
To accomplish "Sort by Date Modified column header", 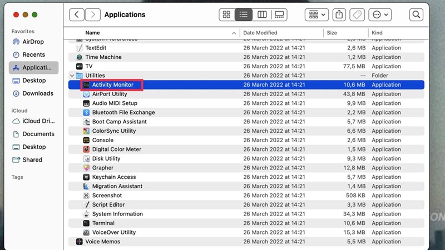I will 260,33.
